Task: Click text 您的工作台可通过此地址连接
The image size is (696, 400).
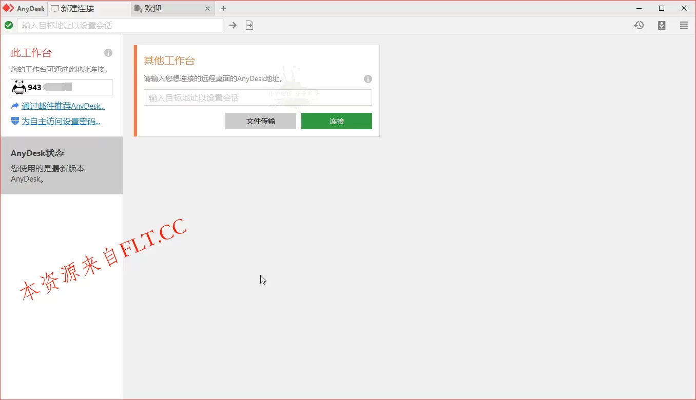Action: click(59, 69)
